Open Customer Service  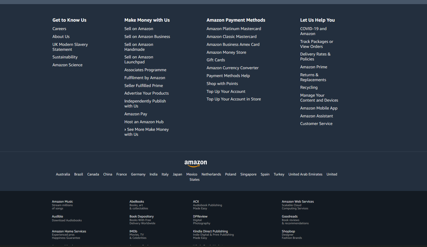pos(316,123)
